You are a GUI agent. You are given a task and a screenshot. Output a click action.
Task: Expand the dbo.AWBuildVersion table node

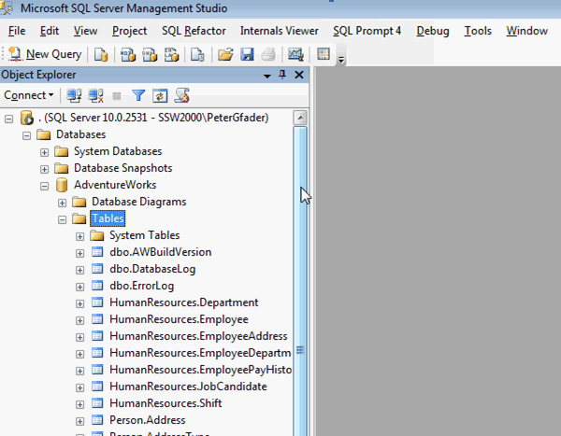(79, 253)
